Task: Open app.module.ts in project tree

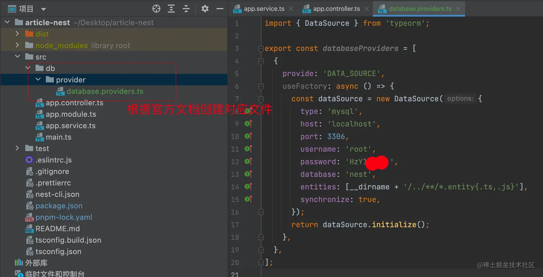Action: (x=71, y=114)
